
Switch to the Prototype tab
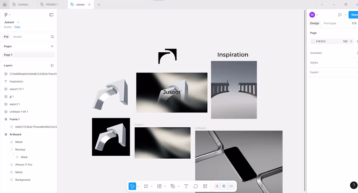coord(330,23)
